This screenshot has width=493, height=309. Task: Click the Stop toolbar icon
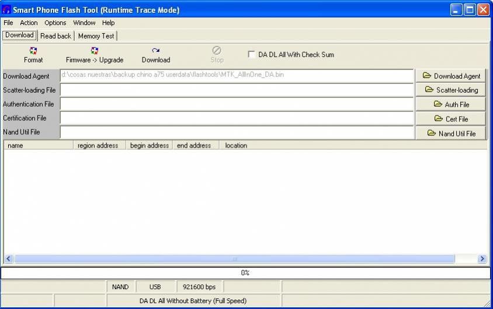tap(217, 55)
